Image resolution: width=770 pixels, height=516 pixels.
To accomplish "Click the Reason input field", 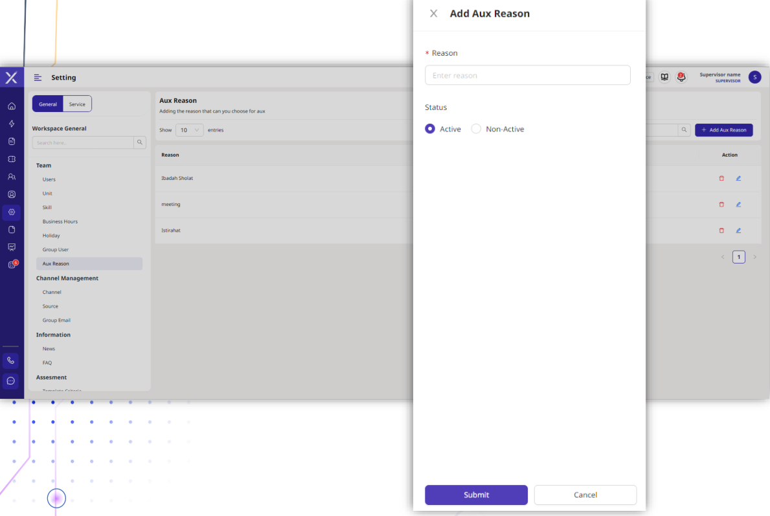I will [x=527, y=75].
